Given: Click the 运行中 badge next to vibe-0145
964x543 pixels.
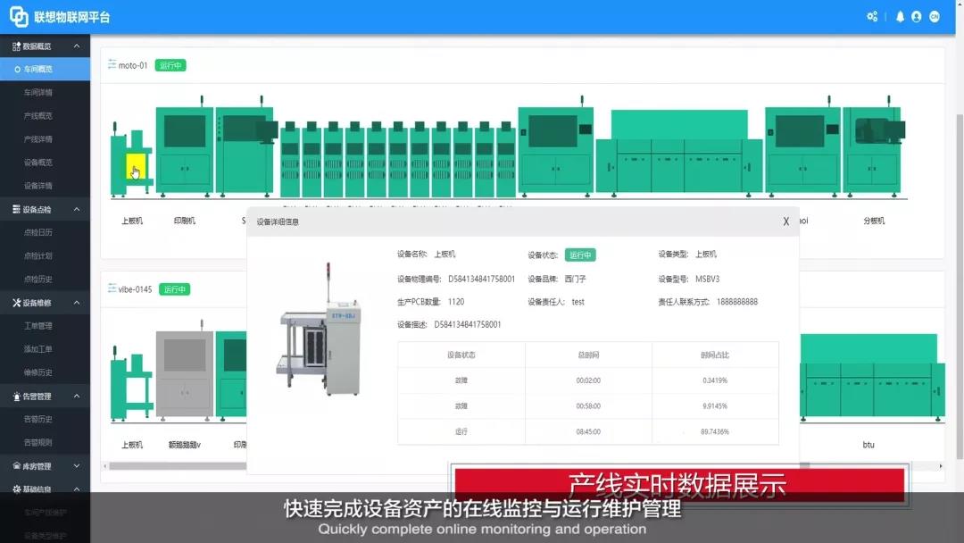Looking at the screenshot, I should pos(175,289).
